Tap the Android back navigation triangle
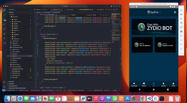The height and width of the screenshot is (103, 187). [x=139, y=90]
